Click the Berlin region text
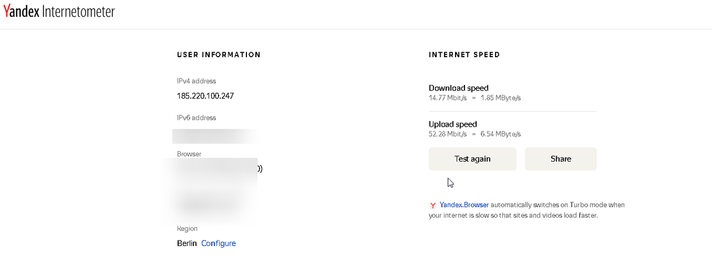Screen dimensions: 712x256 click(187, 243)
